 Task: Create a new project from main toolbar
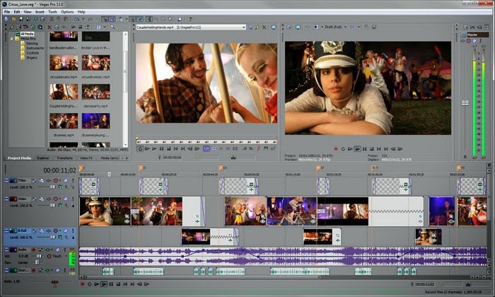(6, 19)
